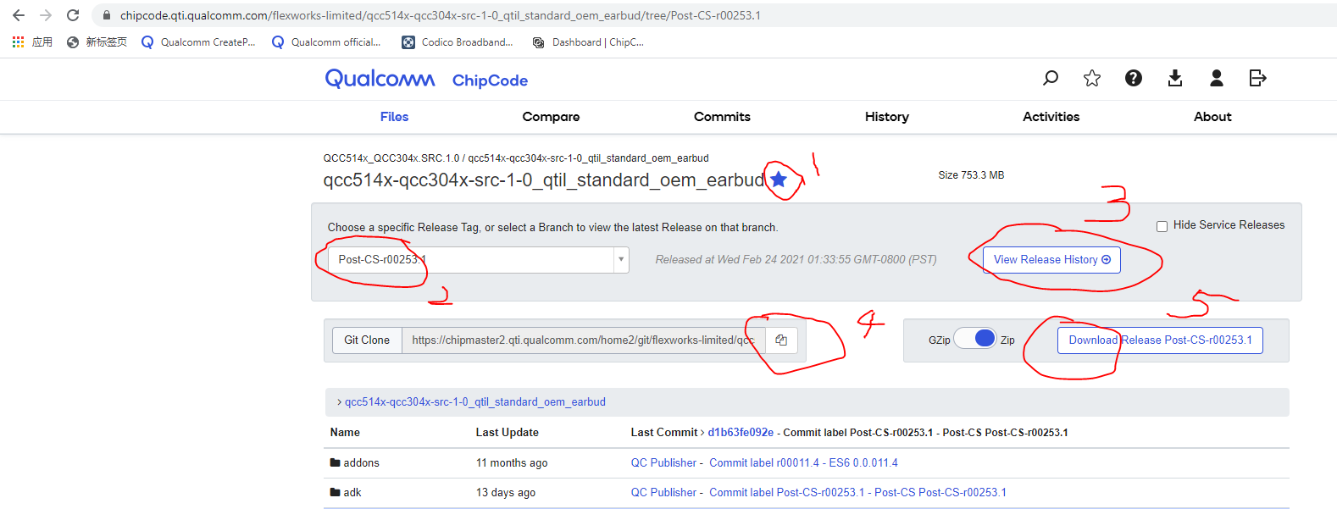Click '11 months ago' in addons row
The image size is (1337, 509).
pyautogui.click(x=512, y=462)
